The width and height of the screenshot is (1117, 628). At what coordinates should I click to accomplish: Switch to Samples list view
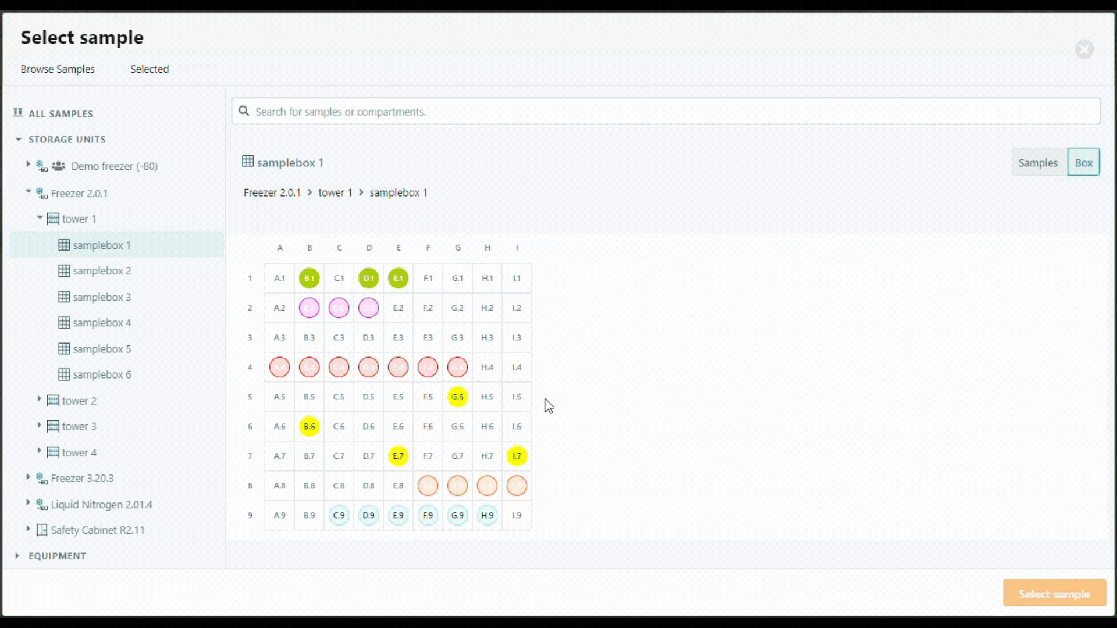[1038, 163]
